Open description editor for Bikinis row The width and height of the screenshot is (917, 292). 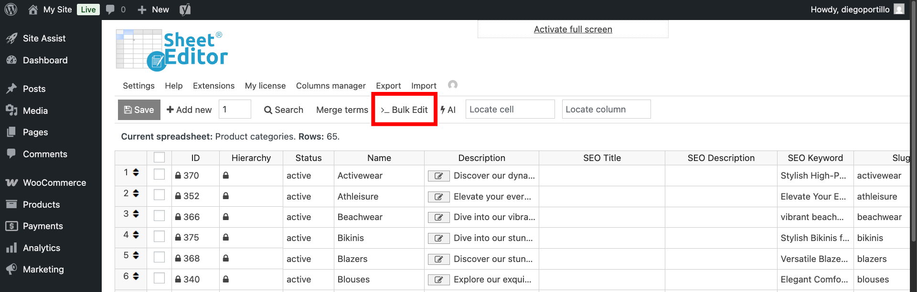pos(438,239)
